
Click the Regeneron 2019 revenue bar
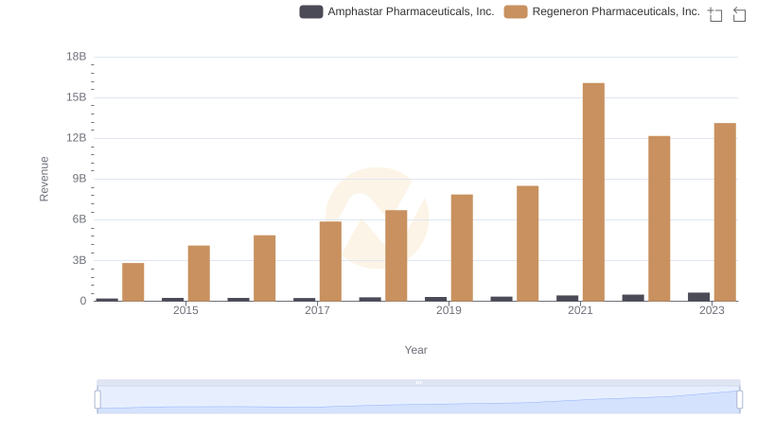[462, 248]
